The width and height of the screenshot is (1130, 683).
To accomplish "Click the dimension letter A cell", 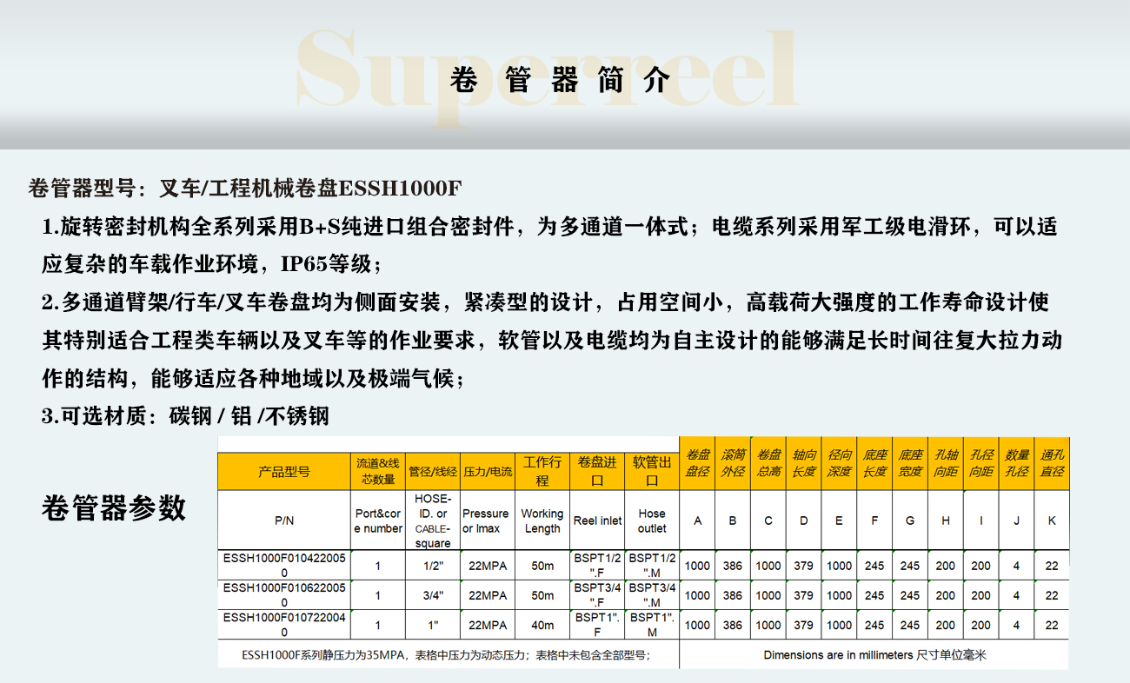I will 697,521.
